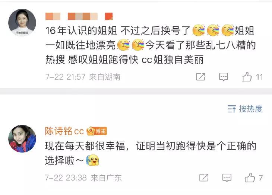Viewport: 272px width, 195px height.
Task: Open 陈诗铭cc's profile via username
Action: click(x=64, y=131)
